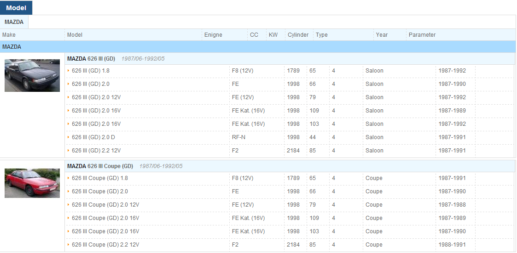Open 626 III (GD) 2.0 16V 109 KW row

point(96,111)
